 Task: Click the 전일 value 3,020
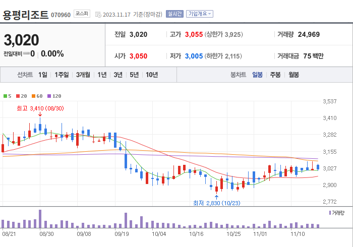[x=138, y=34]
